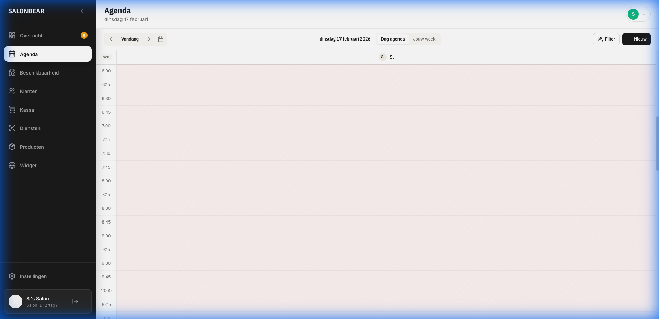Open Producten via the package icon

pyautogui.click(x=12, y=147)
